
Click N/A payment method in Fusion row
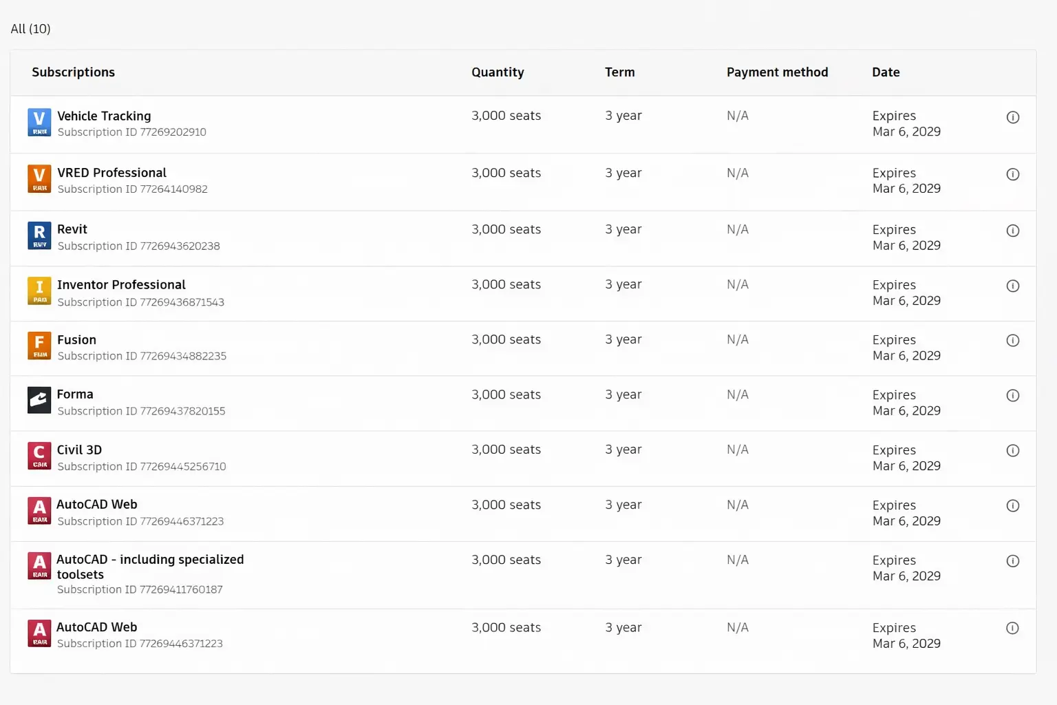738,339
